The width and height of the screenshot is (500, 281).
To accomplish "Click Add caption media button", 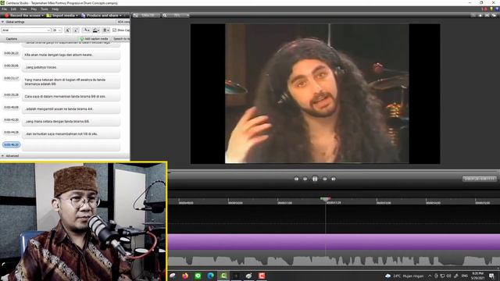I will (94, 38).
